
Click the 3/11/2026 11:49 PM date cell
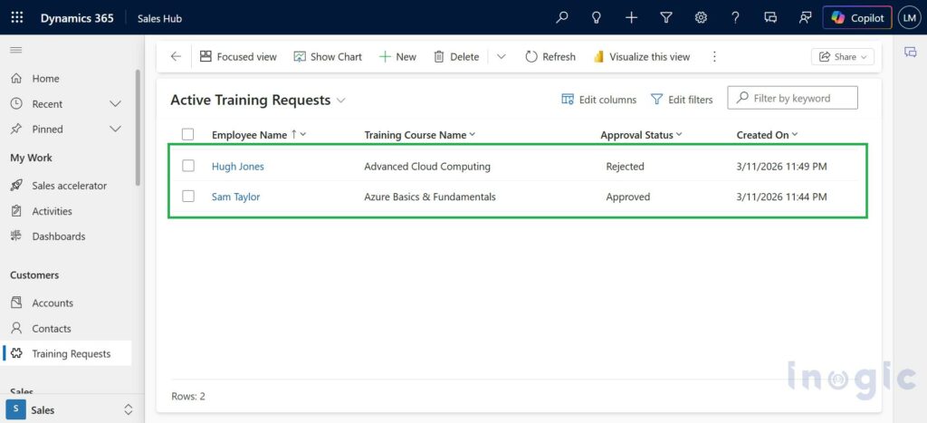pos(781,167)
